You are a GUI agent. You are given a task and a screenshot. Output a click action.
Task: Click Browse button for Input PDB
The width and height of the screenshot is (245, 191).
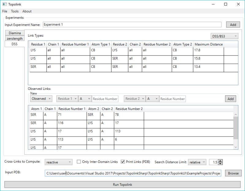(233, 173)
